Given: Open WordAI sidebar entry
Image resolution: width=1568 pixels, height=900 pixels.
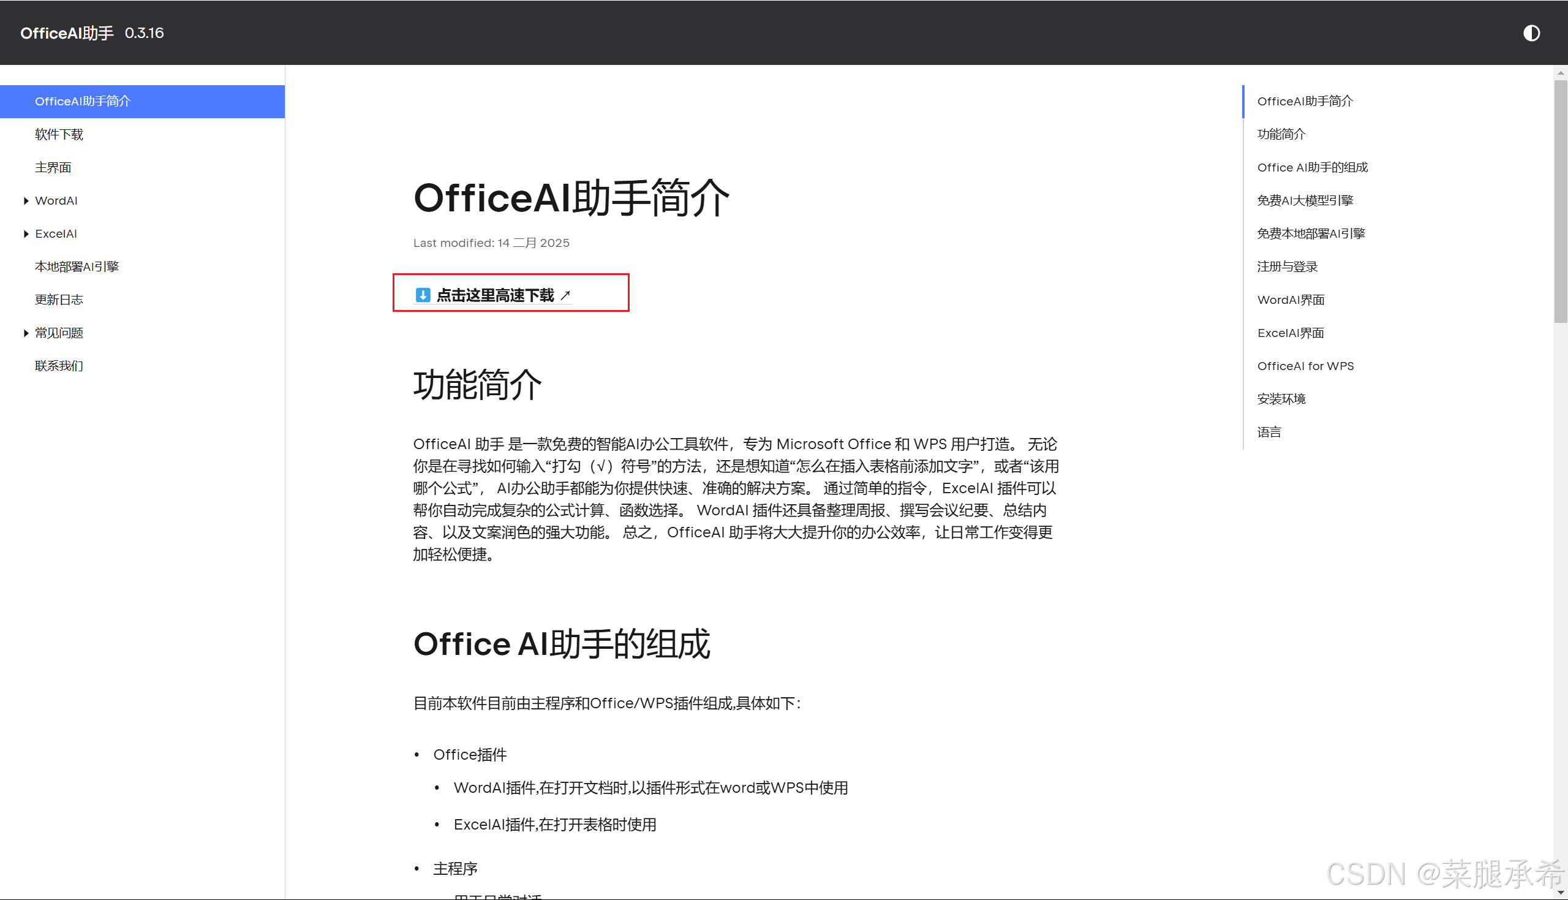Looking at the screenshot, I should (x=56, y=200).
